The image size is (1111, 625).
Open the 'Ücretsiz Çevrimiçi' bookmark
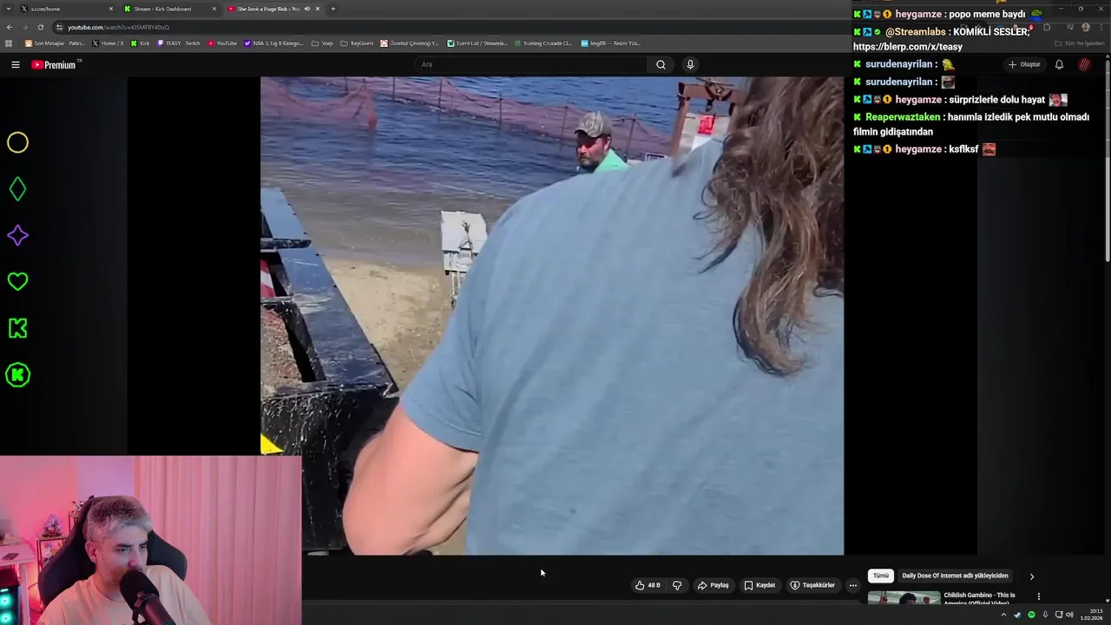410,43
